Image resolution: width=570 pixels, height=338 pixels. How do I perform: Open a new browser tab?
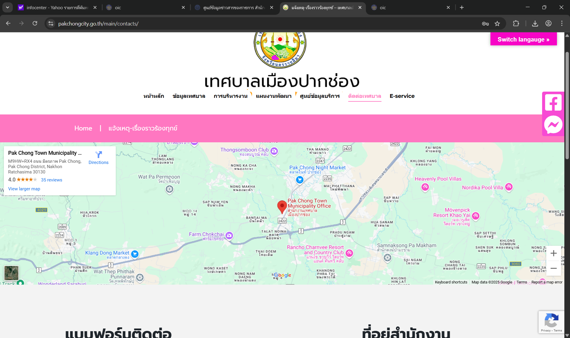(462, 7)
